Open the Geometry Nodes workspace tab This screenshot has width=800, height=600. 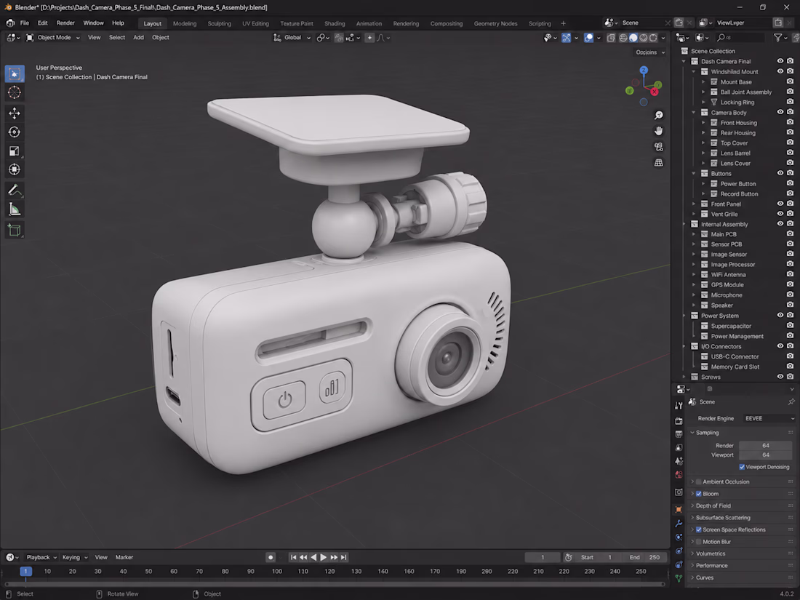pyautogui.click(x=495, y=23)
